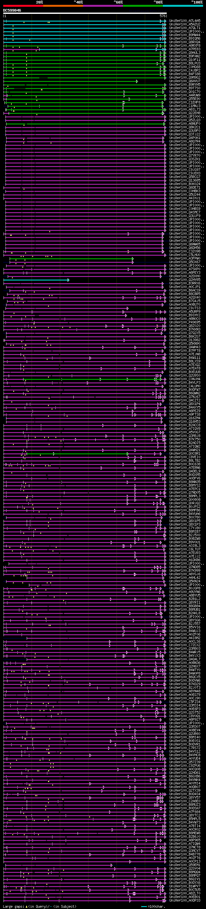
Task: Select the UniRef100_Q7YR70 label
Action: 184,156
